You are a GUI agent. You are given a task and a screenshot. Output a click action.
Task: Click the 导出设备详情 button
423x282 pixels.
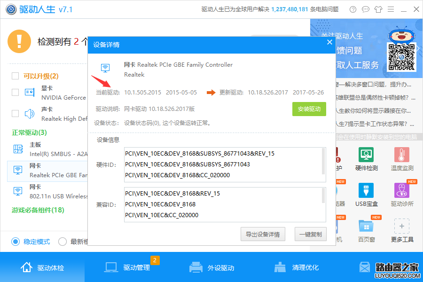click(263, 234)
